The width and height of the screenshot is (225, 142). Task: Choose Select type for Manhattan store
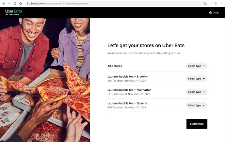click(197, 92)
